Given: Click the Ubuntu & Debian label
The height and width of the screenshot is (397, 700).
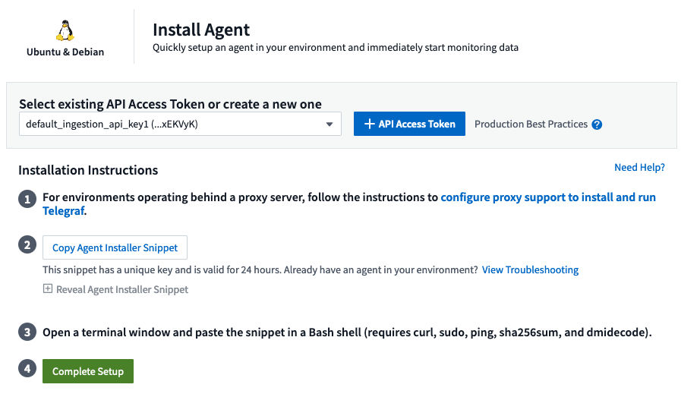Looking at the screenshot, I should pyautogui.click(x=65, y=52).
